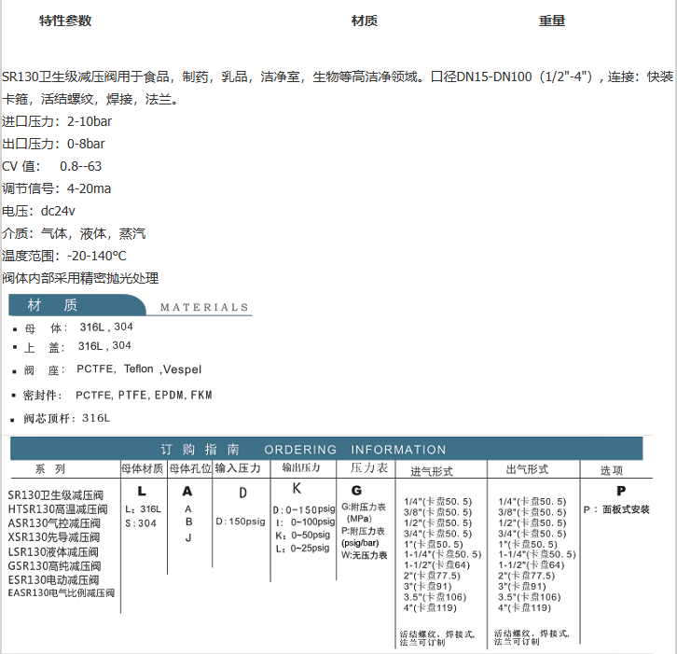Click XSR130先导减压阀 in series list
Viewport: 677px width, 654px height.
(54, 537)
